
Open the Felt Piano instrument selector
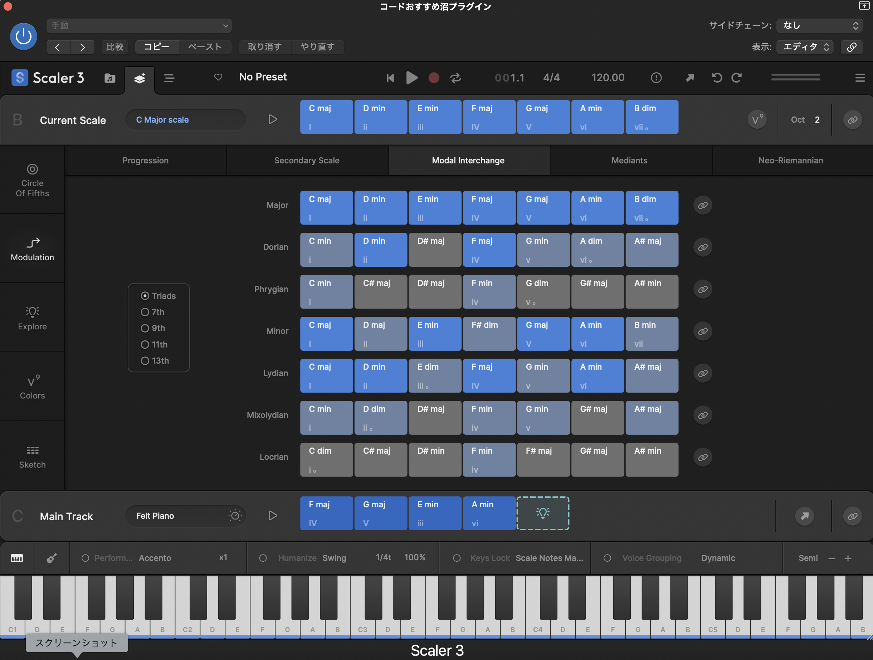click(185, 516)
